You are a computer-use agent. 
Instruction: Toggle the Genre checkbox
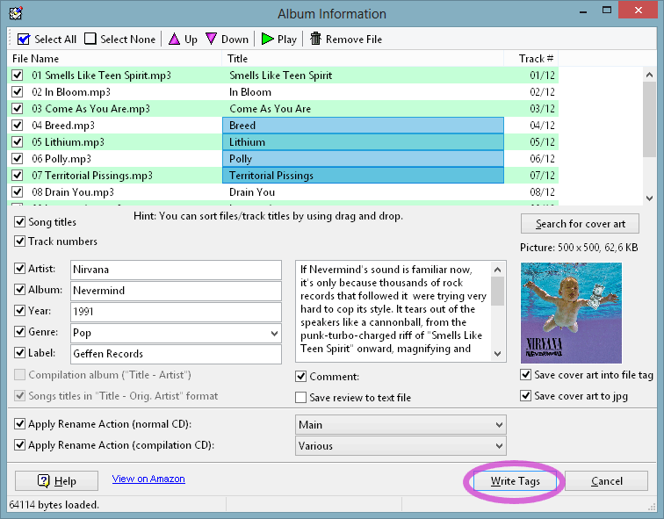coord(20,331)
